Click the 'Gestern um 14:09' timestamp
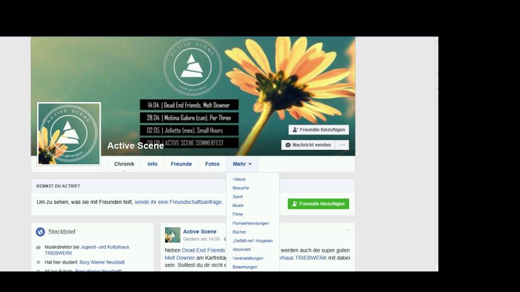The image size is (520, 292). (201, 239)
